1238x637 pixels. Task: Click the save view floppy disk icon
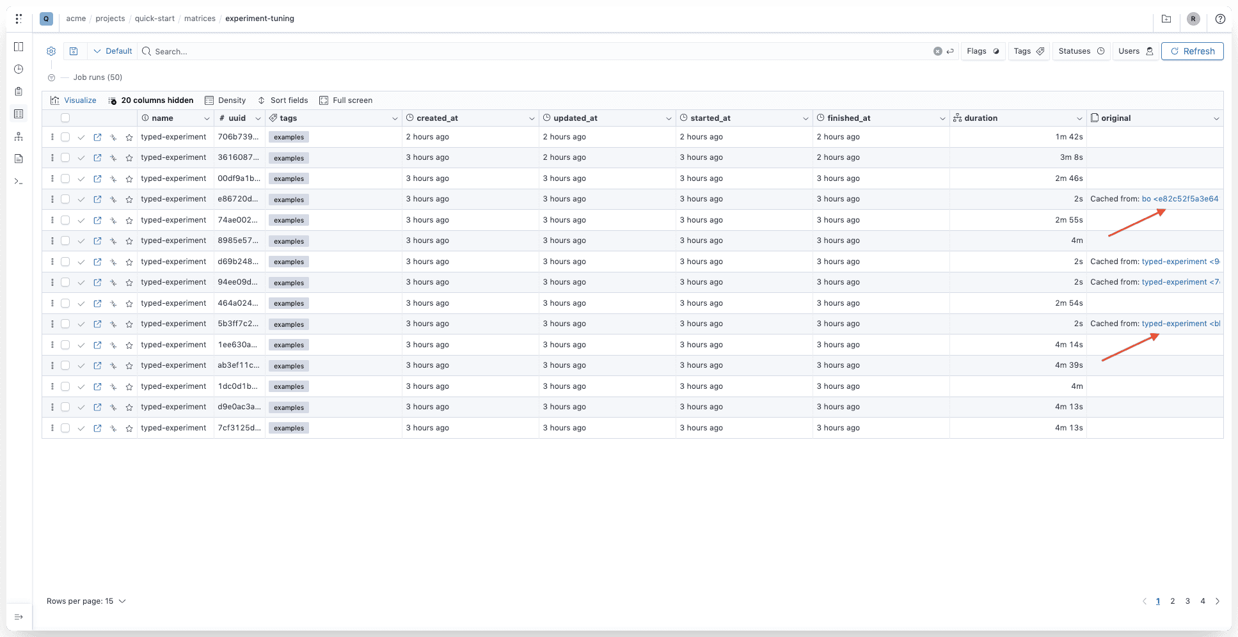click(74, 51)
